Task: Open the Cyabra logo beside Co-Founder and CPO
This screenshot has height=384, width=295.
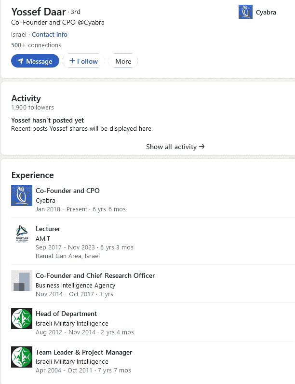Action: coord(22,195)
